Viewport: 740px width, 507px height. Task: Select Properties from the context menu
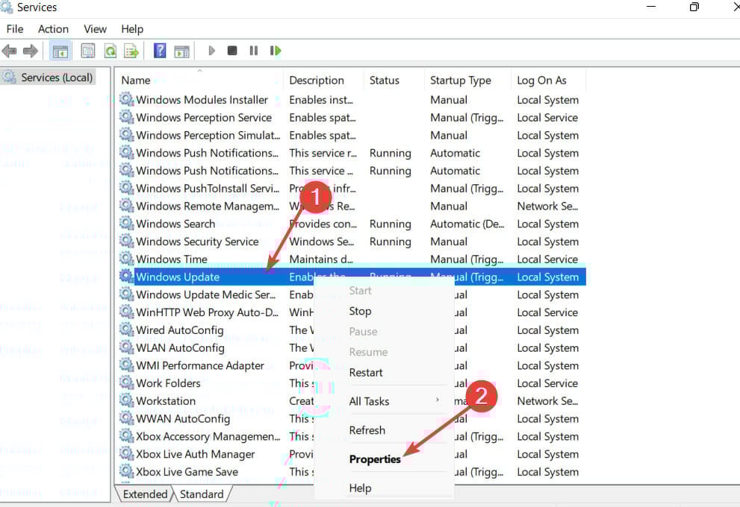point(375,459)
